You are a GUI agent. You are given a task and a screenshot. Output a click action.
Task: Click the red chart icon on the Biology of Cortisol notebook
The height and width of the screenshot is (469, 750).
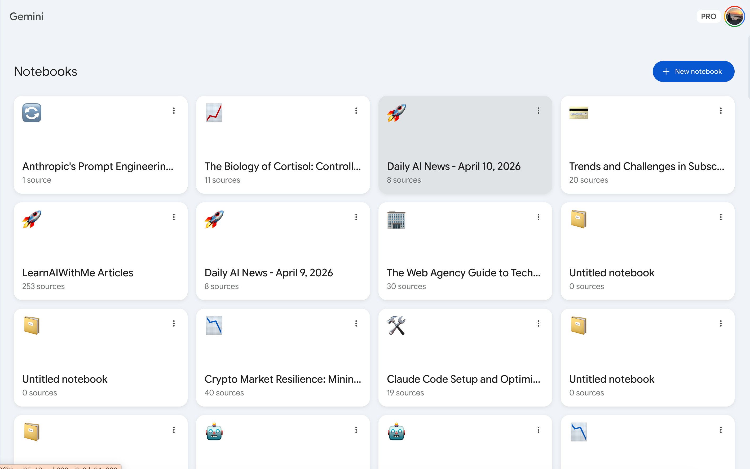click(214, 113)
